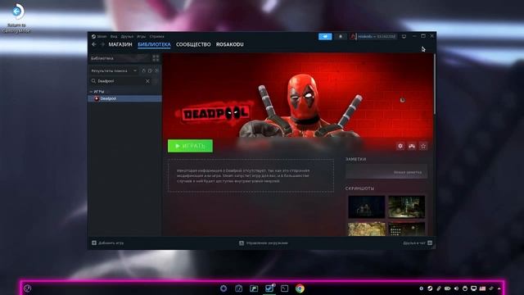The height and width of the screenshot is (295, 524).
Task: Clear the library search with X
Action: coord(147,81)
